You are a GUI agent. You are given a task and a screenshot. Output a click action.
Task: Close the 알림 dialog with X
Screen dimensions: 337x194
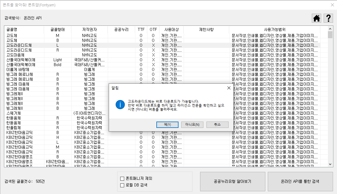[x=229, y=88]
